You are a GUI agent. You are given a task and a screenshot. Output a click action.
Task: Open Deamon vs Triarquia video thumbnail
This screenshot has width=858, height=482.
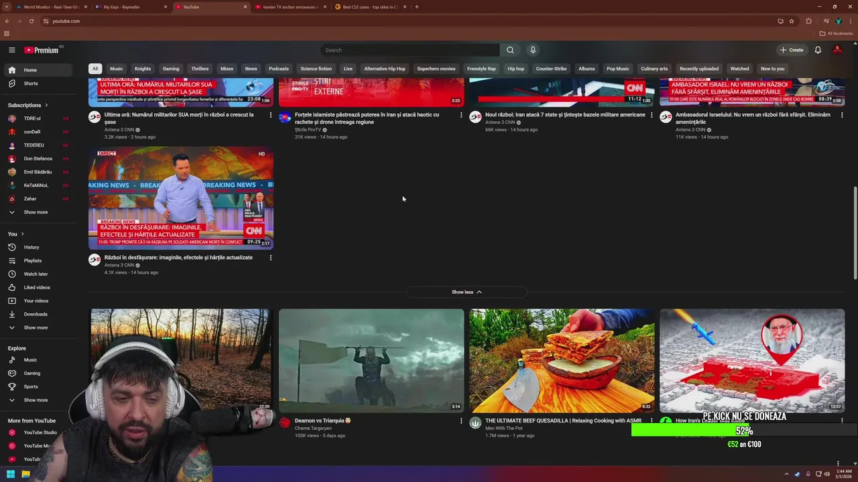[x=371, y=360]
